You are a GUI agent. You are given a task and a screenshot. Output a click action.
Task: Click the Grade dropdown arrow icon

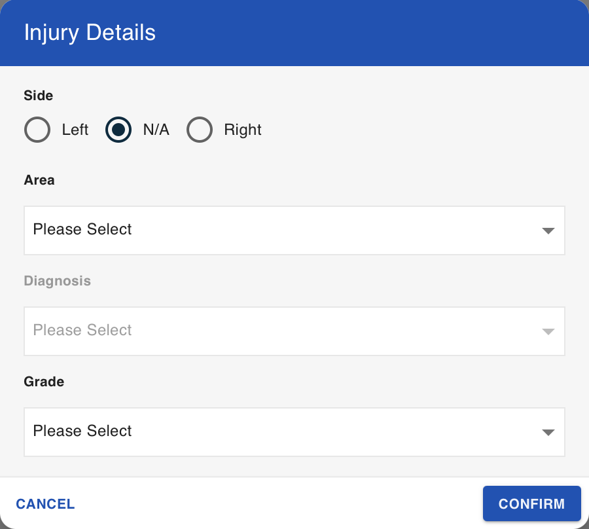click(x=548, y=433)
